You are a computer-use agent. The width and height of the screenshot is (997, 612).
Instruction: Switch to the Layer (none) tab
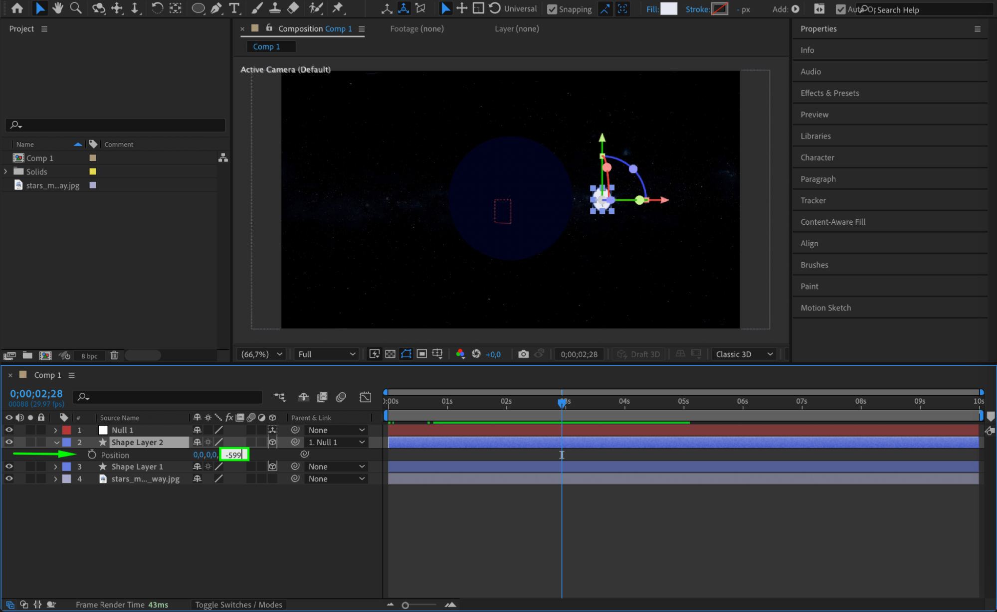pyautogui.click(x=517, y=29)
